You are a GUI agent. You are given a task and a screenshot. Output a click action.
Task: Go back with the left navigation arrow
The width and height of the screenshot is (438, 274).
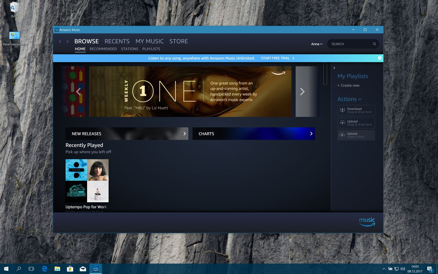pyautogui.click(x=60, y=41)
